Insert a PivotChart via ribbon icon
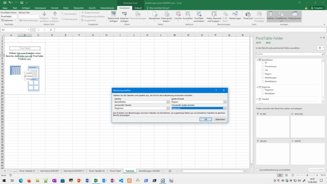Image resolution: width=327 pixels, height=184 pixels. (248, 14)
